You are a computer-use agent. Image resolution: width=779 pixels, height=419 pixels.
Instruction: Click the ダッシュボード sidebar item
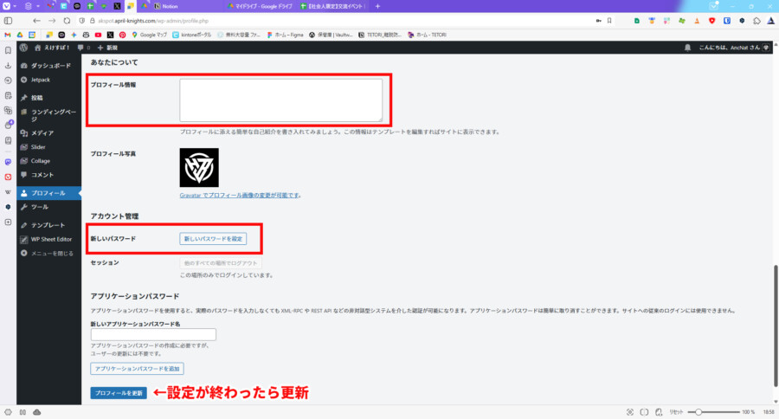pos(50,66)
